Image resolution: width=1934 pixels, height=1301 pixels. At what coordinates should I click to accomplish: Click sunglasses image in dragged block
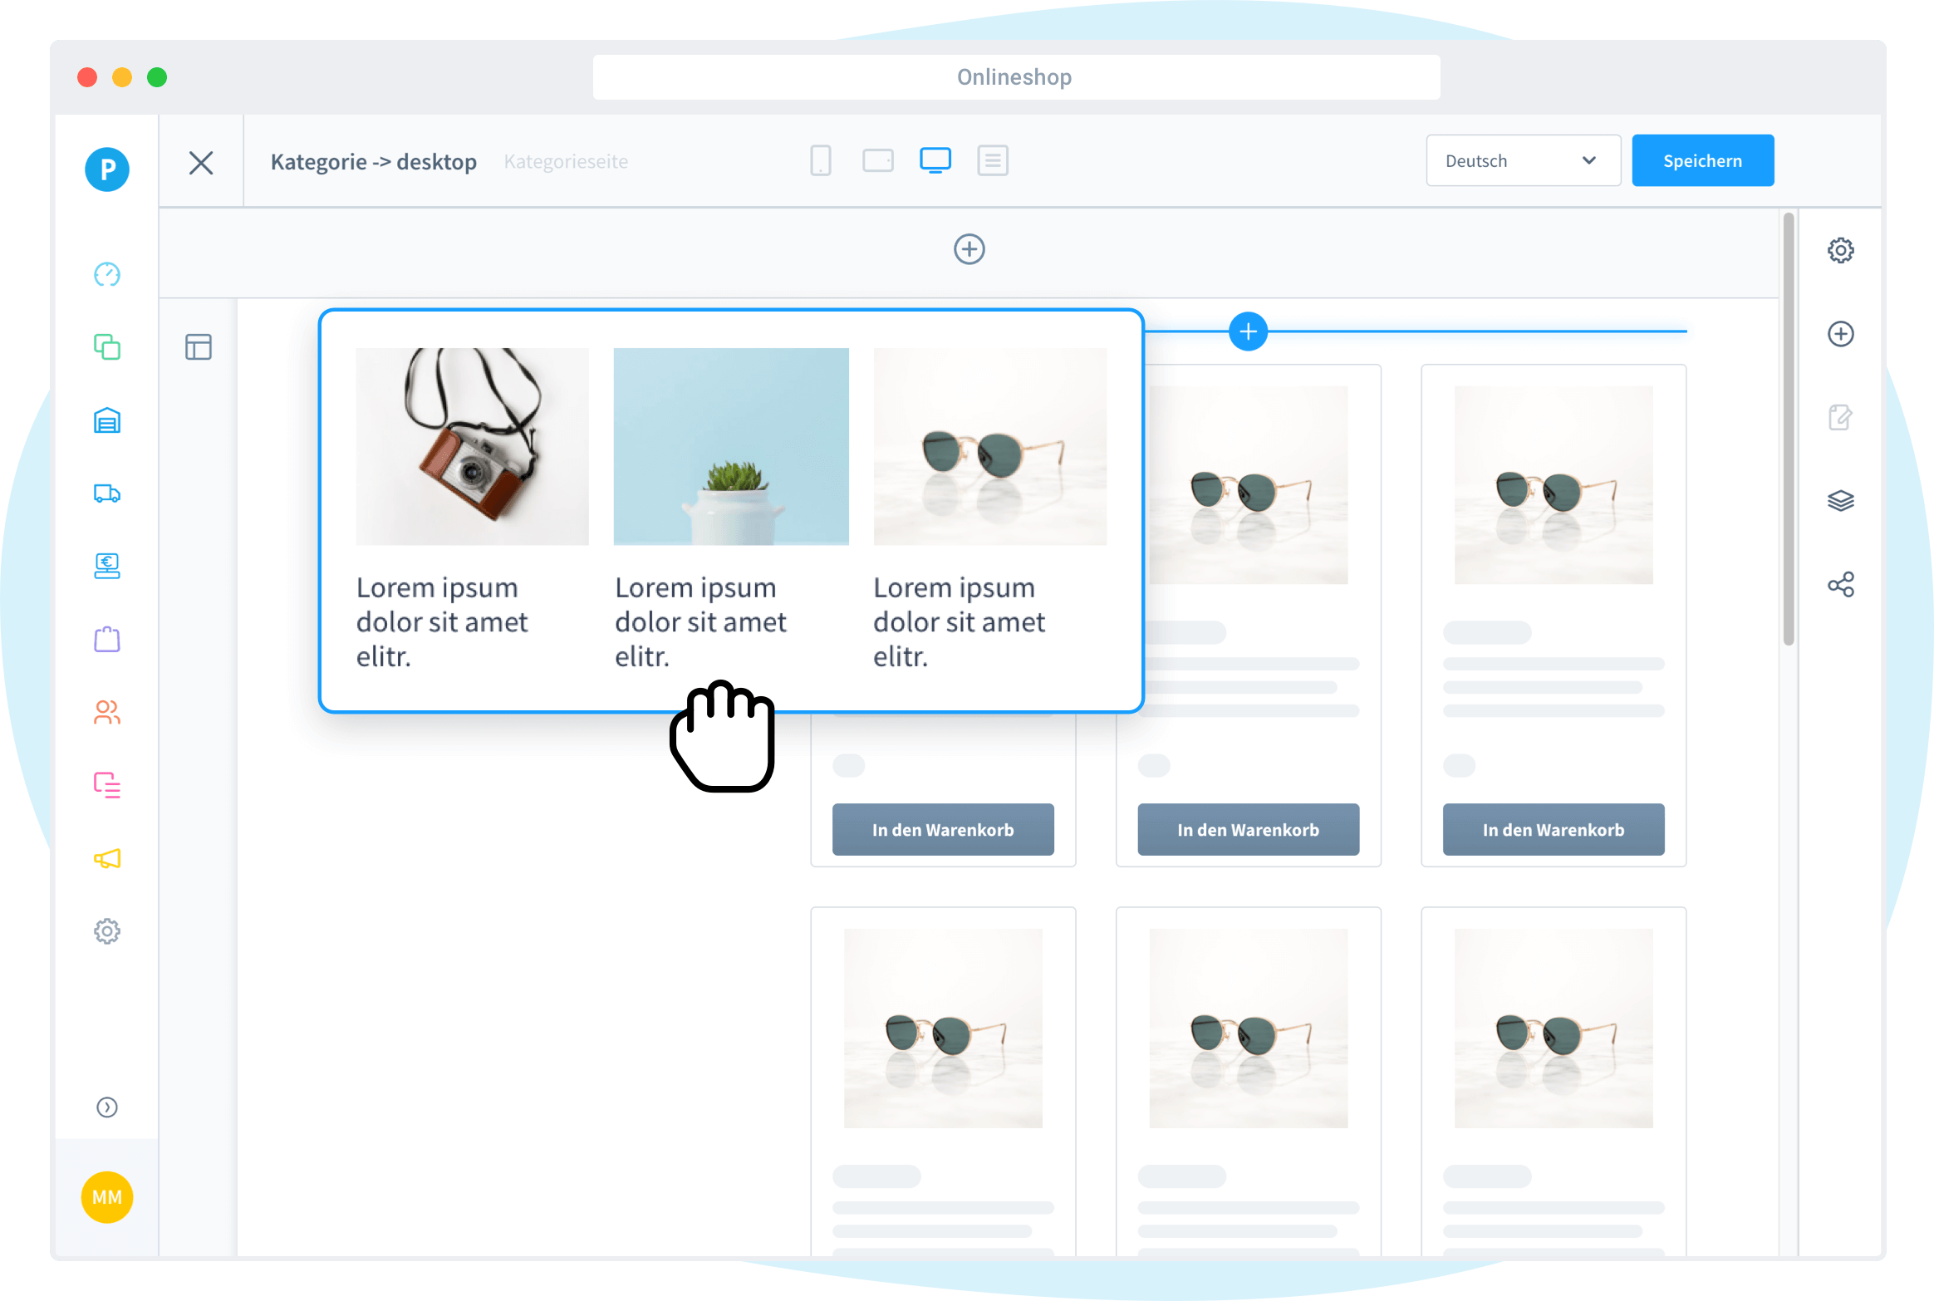coord(990,446)
